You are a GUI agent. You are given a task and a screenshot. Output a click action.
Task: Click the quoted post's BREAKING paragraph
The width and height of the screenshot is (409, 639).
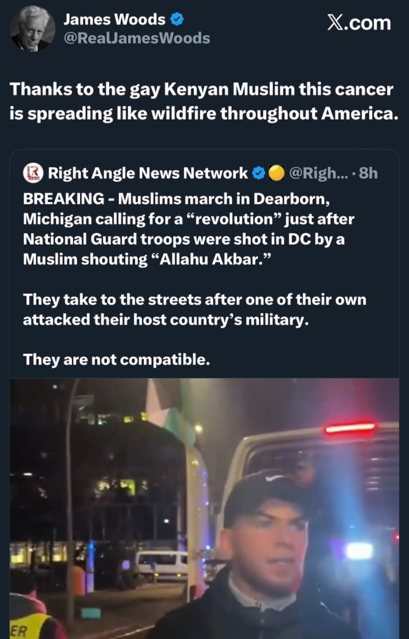pyautogui.click(x=189, y=229)
